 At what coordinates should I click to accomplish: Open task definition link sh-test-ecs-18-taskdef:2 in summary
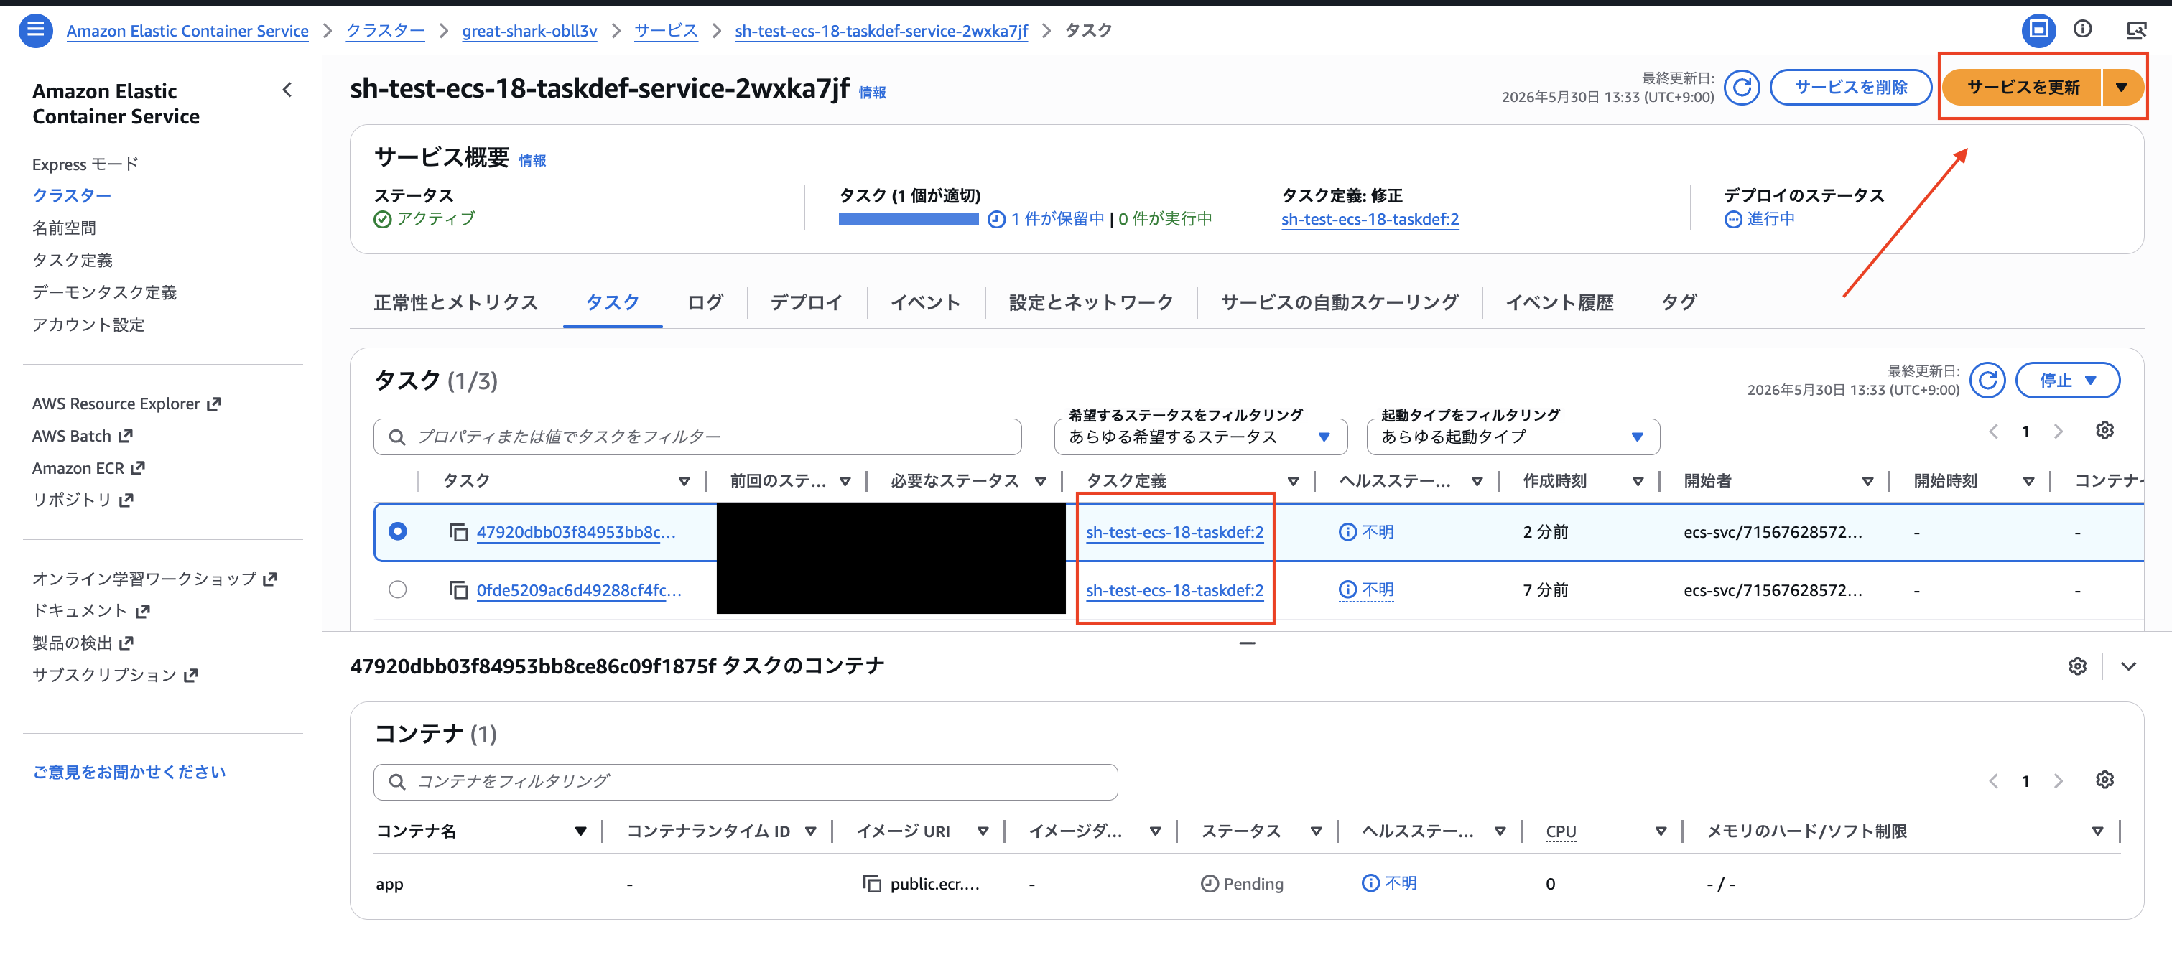pos(1370,219)
